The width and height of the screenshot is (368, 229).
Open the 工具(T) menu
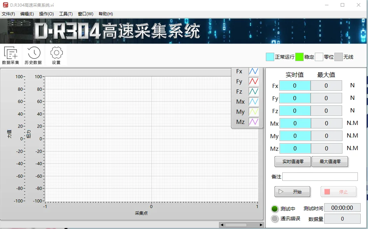[x=66, y=14]
